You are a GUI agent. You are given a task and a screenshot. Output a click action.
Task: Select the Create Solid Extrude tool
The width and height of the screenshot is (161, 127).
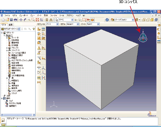tap(39, 34)
